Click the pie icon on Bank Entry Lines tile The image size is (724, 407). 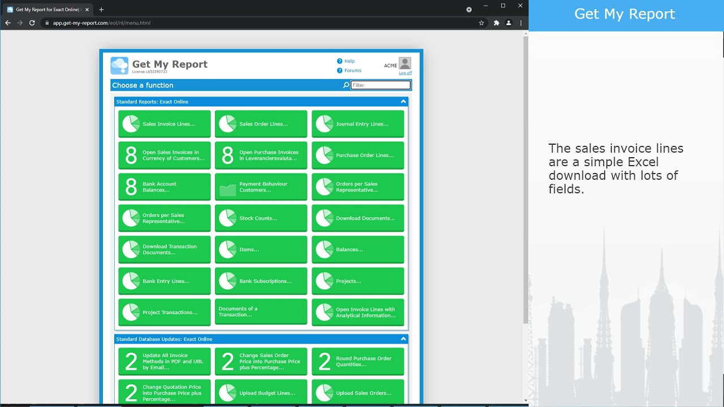[x=131, y=281]
